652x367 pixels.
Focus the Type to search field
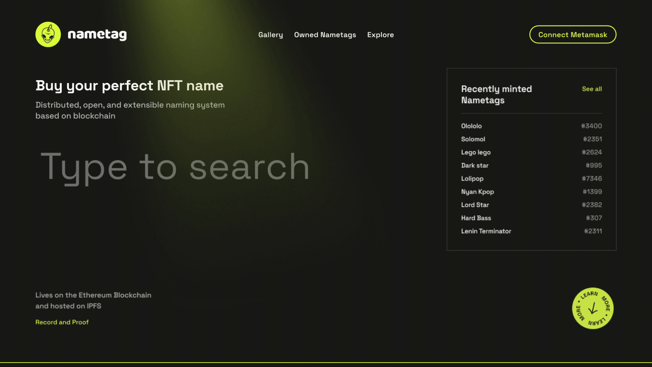[x=175, y=167]
